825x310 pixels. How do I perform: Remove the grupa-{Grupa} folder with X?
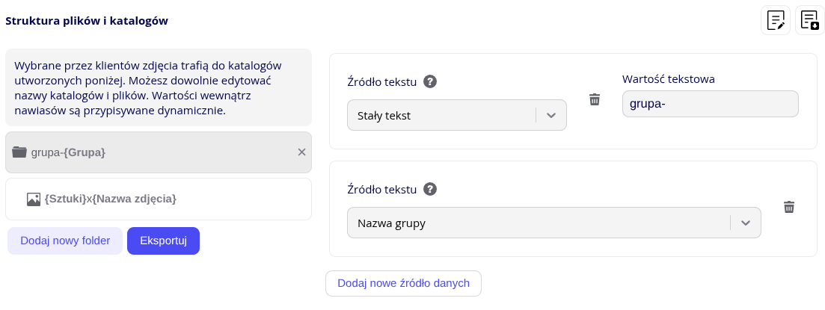[x=301, y=152]
